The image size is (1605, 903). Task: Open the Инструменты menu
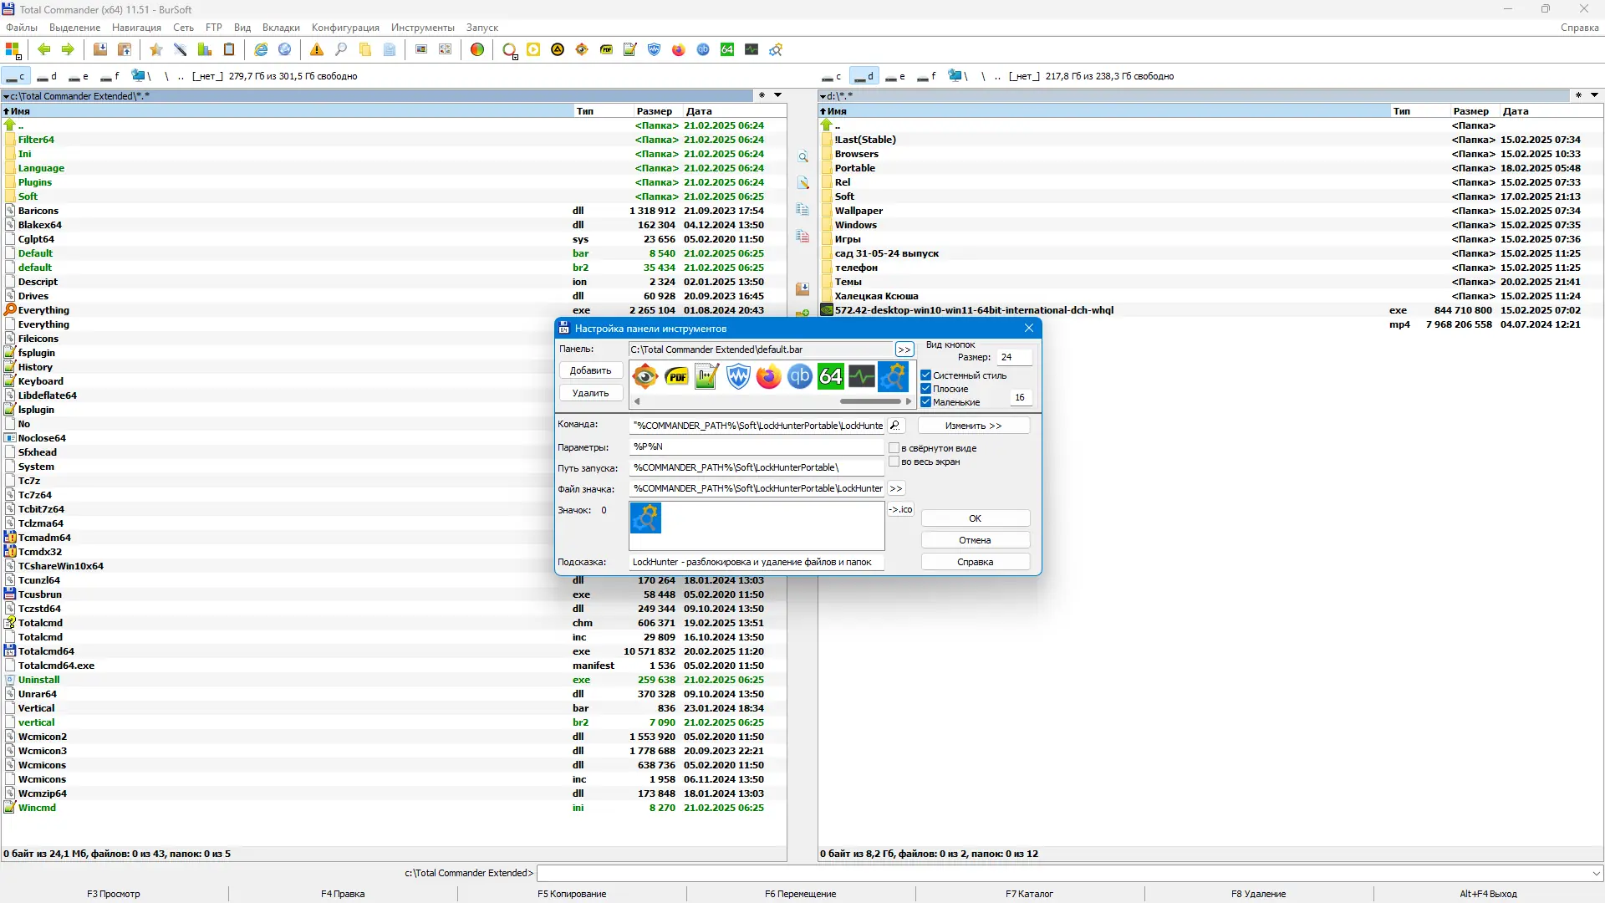421,27
